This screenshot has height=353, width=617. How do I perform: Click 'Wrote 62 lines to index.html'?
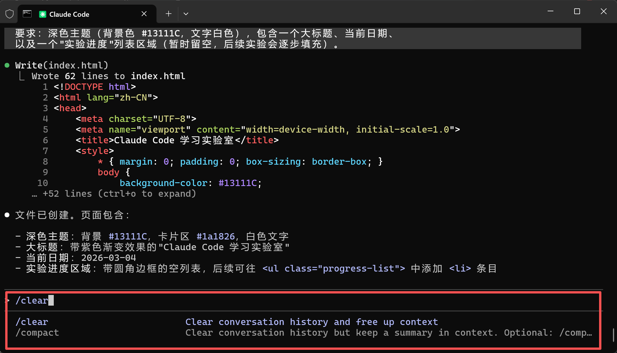coord(108,76)
